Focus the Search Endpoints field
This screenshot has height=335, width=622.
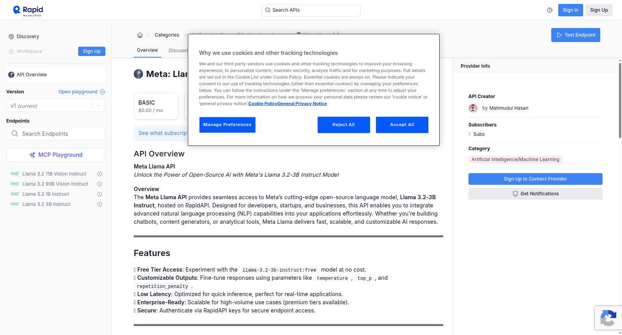point(56,133)
